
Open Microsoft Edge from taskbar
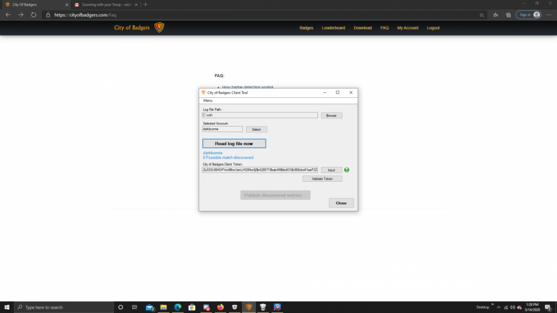coord(178,307)
